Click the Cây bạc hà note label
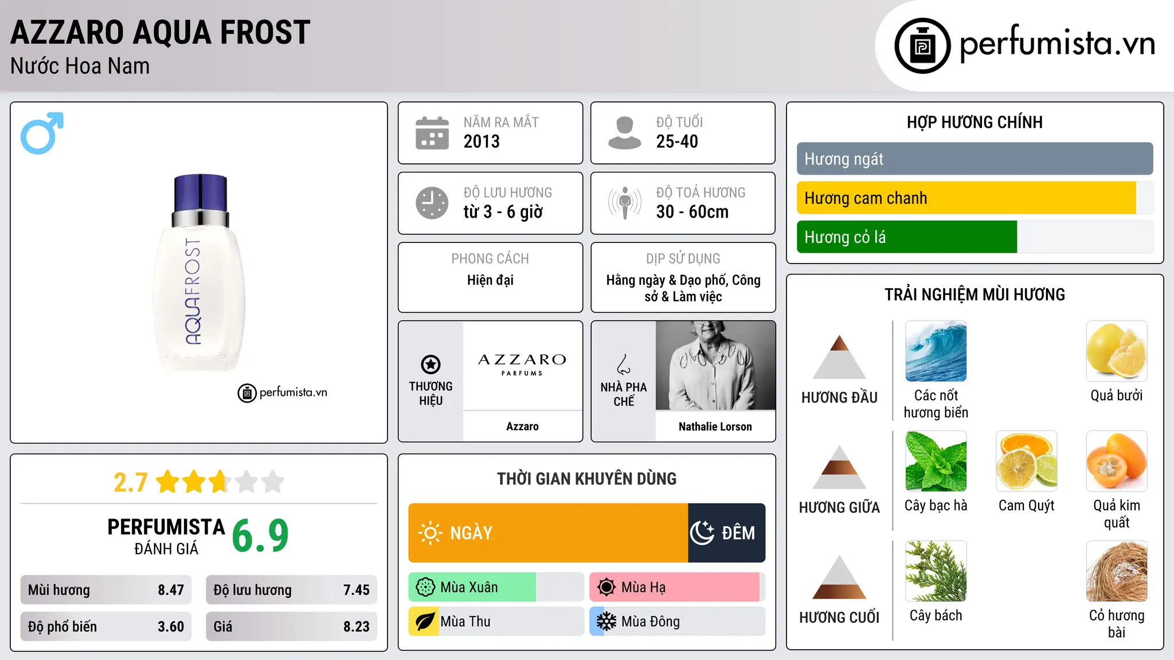1174x660 pixels. 936,505
